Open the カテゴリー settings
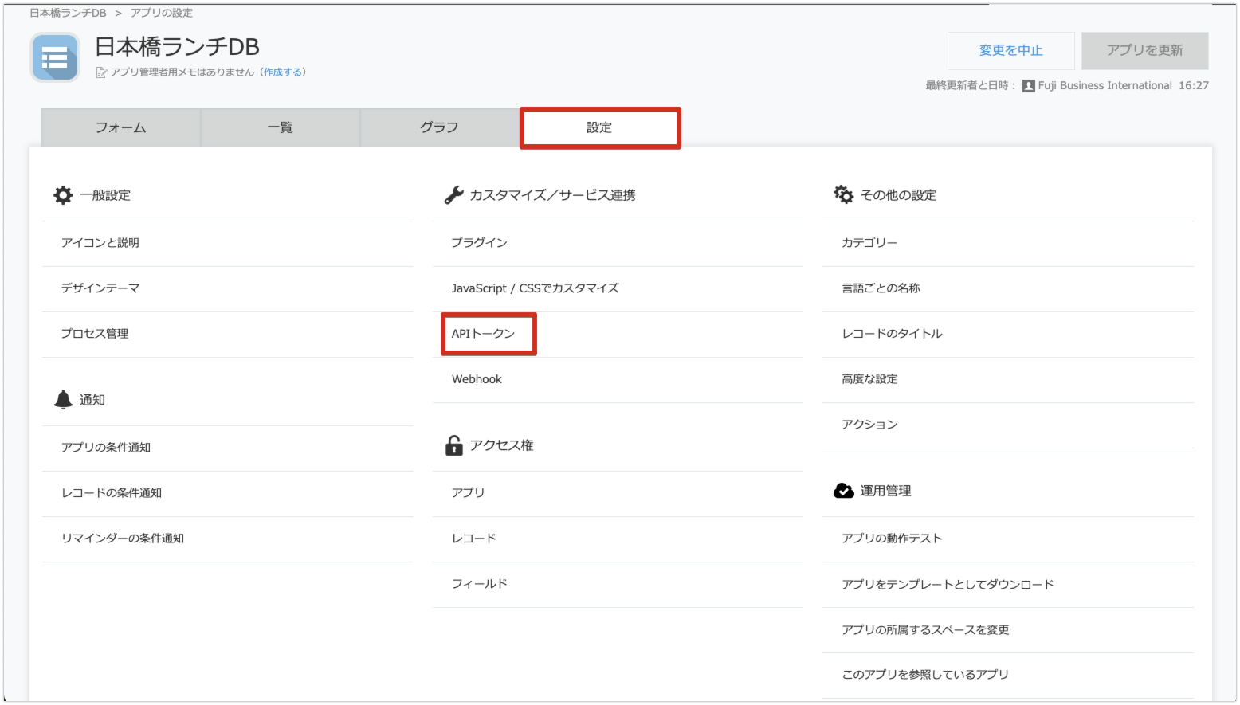1240x705 pixels. coord(1008,243)
